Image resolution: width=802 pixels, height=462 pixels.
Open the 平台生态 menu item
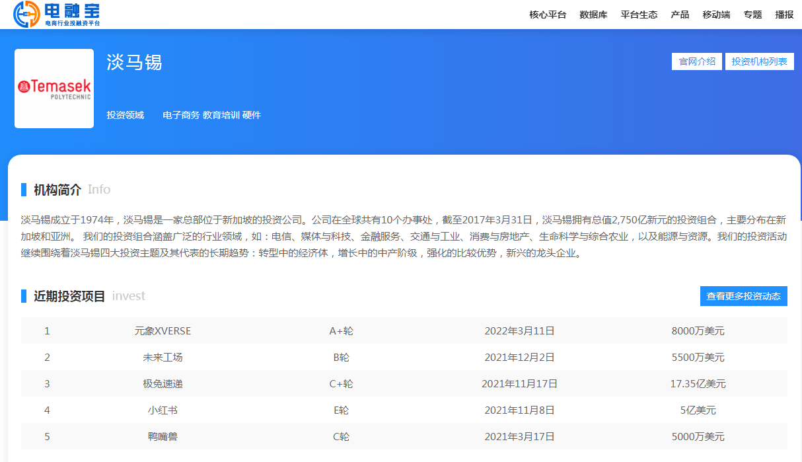click(x=638, y=14)
